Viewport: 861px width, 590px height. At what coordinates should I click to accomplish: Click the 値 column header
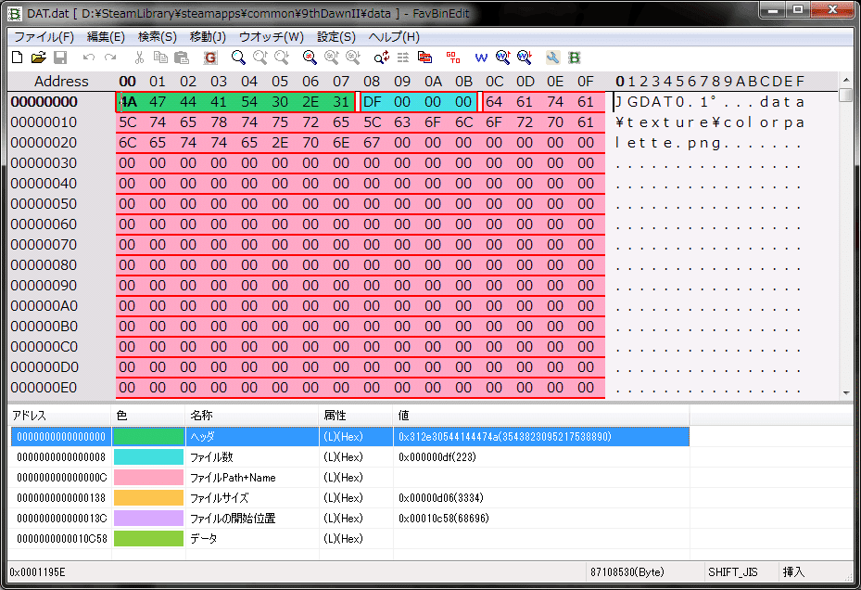(541, 416)
